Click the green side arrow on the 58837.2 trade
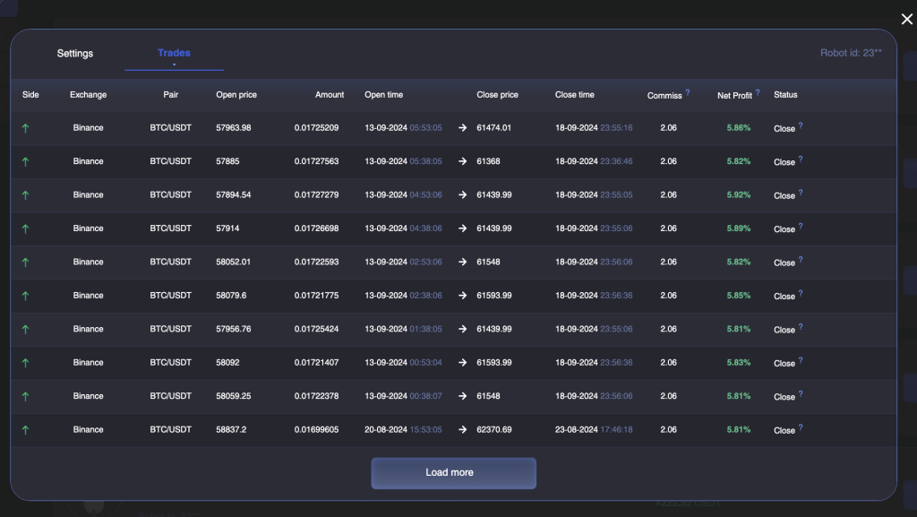917x517 pixels. click(26, 430)
